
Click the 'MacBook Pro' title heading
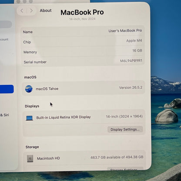tap(82, 12)
